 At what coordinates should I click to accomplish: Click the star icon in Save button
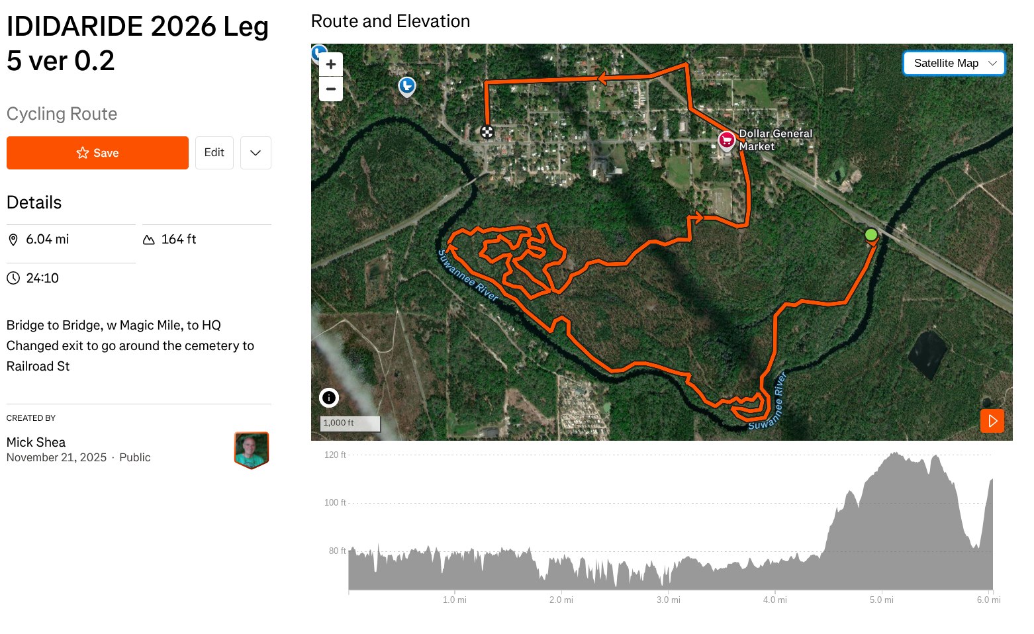click(x=83, y=153)
